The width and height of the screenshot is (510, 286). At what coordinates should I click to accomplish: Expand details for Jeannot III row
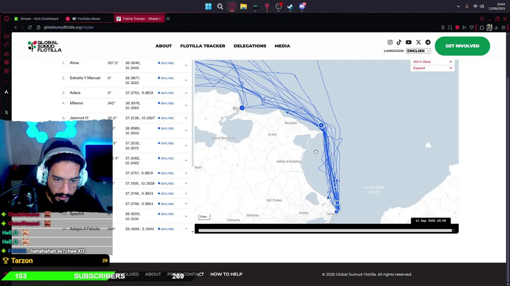point(186,118)
